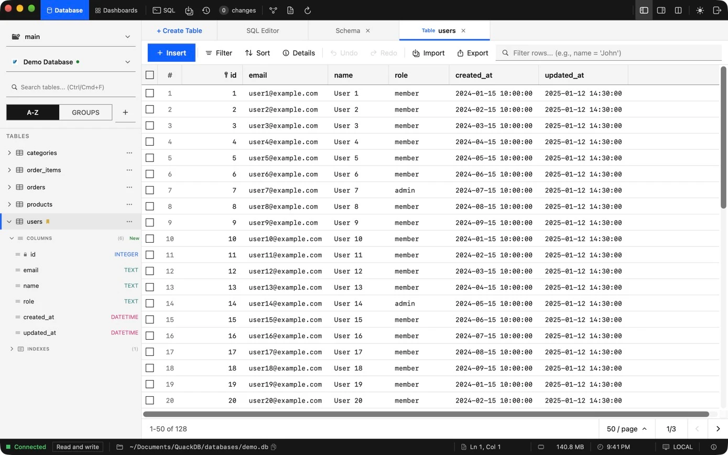The width and height of the screenshot is (728, 455).
Task: Open more options for categories table
Action: [129, 153]
